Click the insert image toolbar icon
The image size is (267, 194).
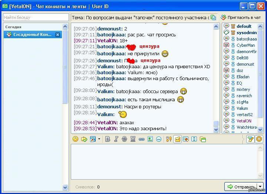click(x=150, y=139)
